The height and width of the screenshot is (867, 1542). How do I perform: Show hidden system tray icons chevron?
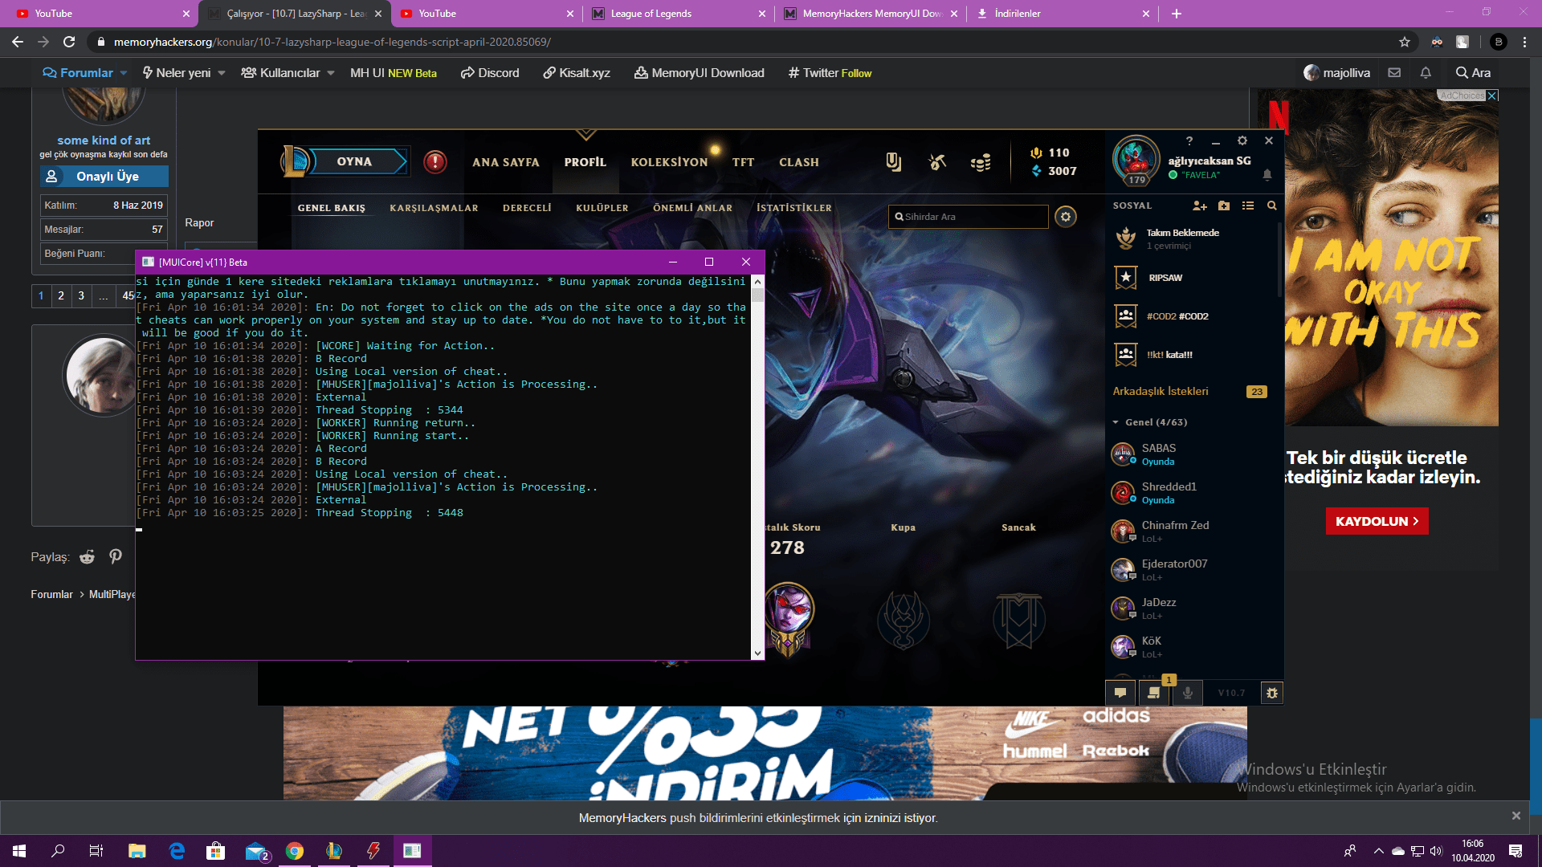pos(1379,851)
